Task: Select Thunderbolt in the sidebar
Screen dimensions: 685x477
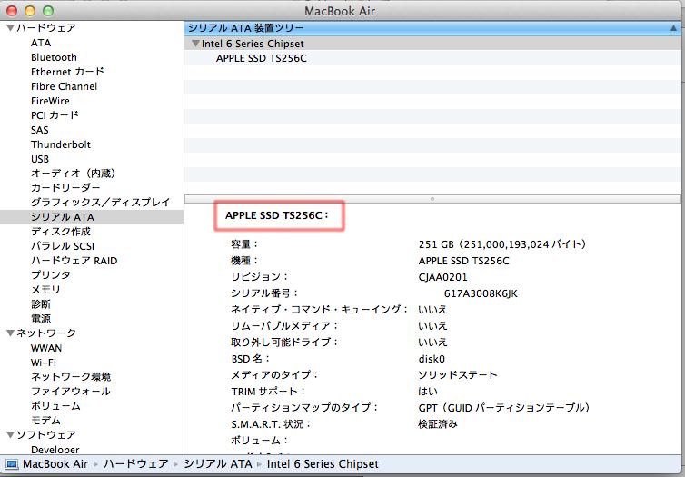Action: click(x=61, y=144)
